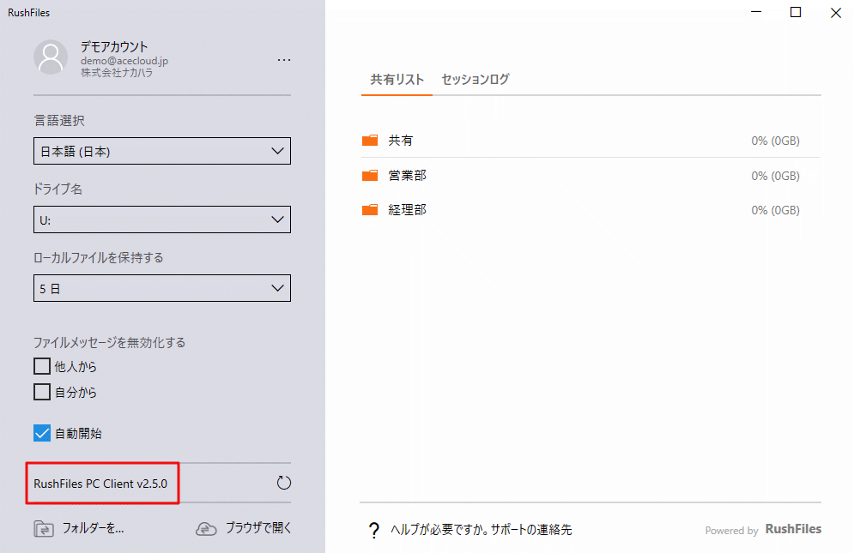Click the cloud icon for ブラウザで開く
The width and height of the screenshot is (854, 553).
[207, 528]
